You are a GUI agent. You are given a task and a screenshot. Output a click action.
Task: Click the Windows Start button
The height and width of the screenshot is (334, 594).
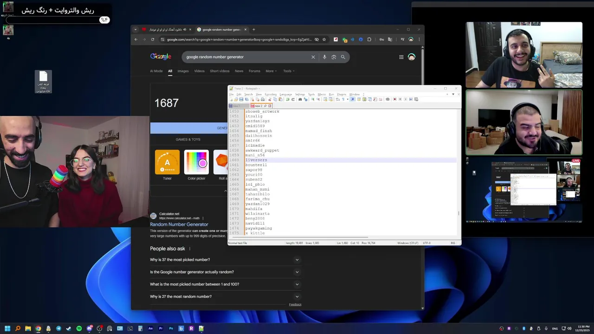[7, 328]
